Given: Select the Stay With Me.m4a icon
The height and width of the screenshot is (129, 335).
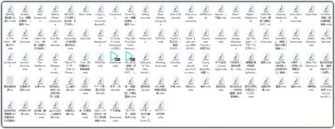Looking at the screenshot, I should point(326,33).
